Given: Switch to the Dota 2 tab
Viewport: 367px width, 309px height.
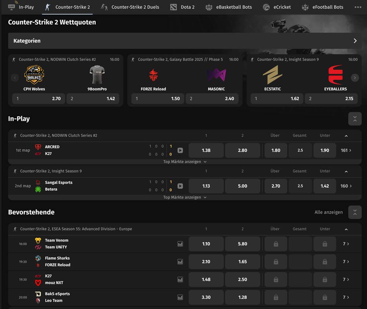Looking at the screenshot, I should point(182,7).
